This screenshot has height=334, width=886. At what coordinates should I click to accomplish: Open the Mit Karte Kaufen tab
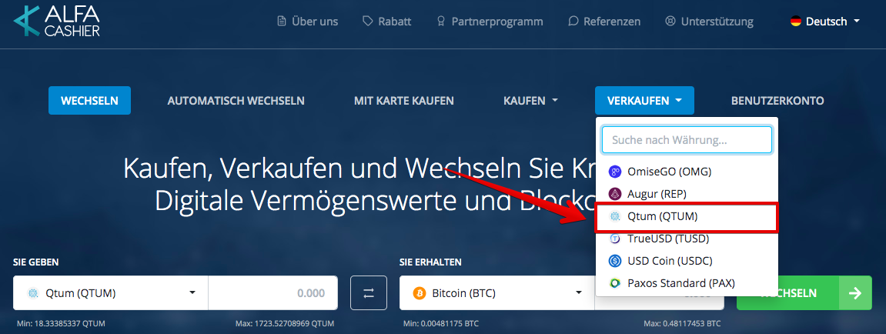tap(404, 101)
